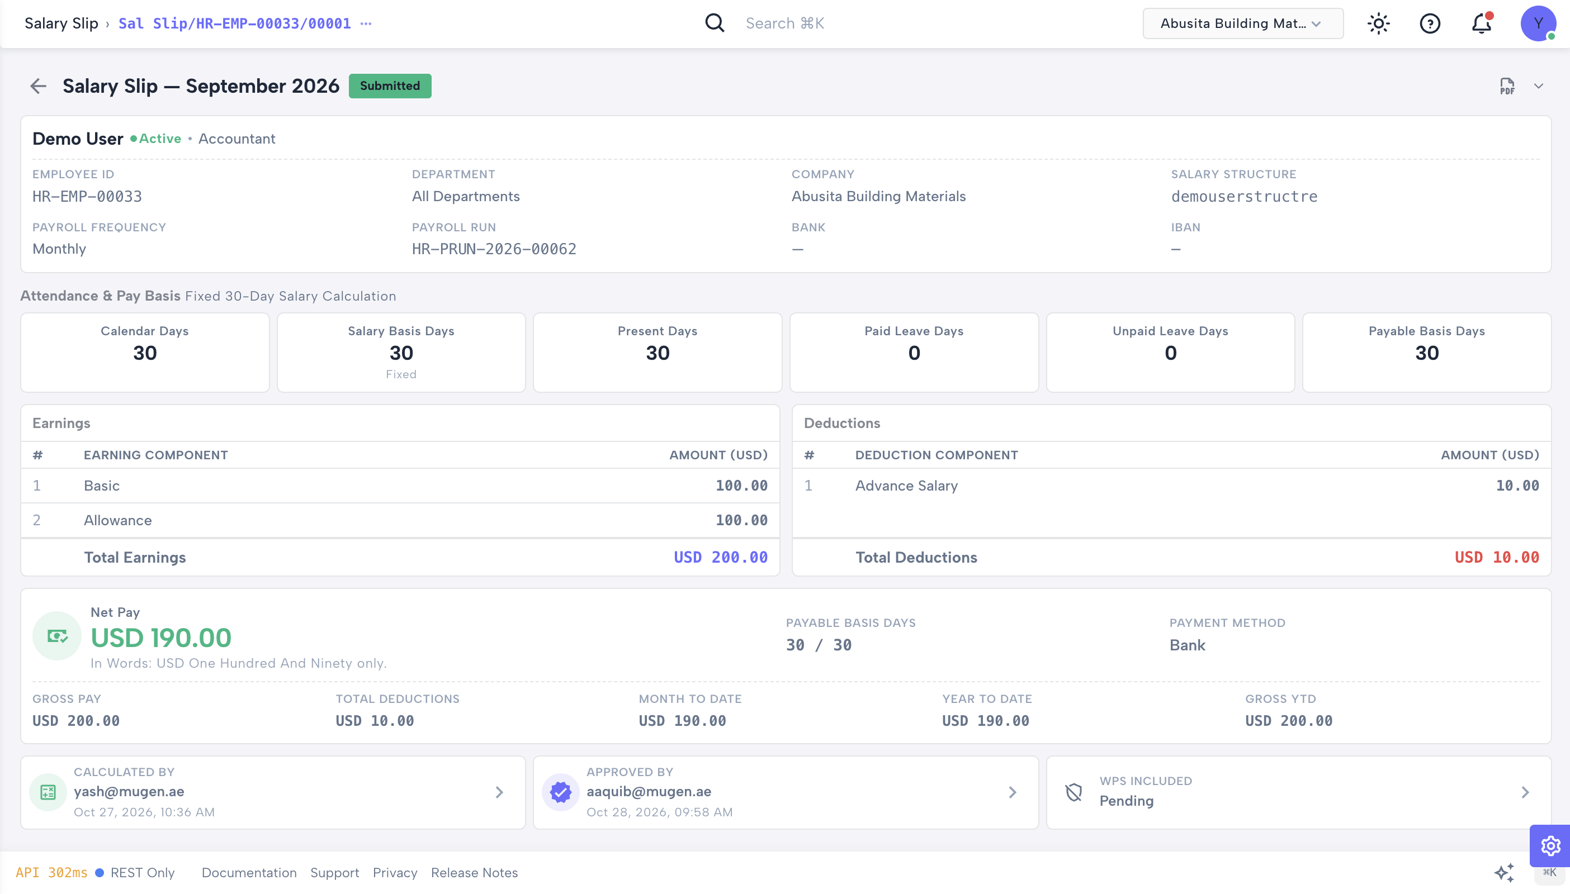Screen dimensions: 1570x894
Task: Open the search magnifier icon
Action: tap(715, 23)
